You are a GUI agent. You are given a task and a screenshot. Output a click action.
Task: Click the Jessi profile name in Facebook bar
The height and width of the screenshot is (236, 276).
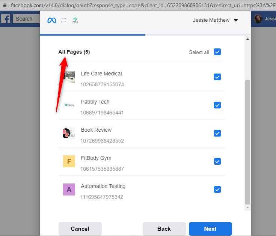(270, 19)
